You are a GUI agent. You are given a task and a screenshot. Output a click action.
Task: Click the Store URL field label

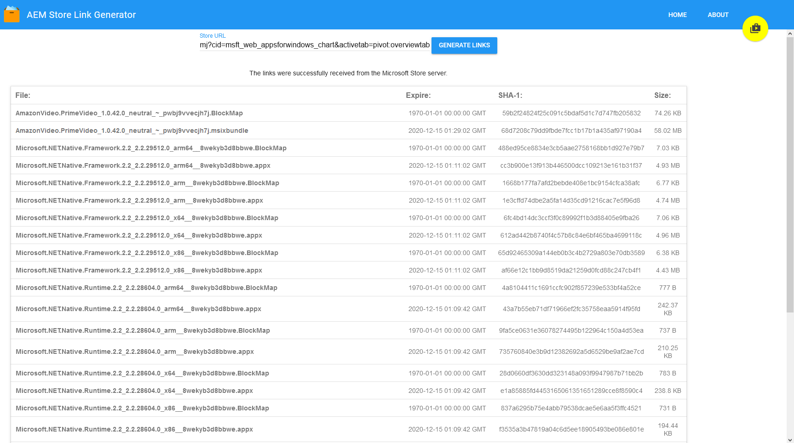(213, 35)
